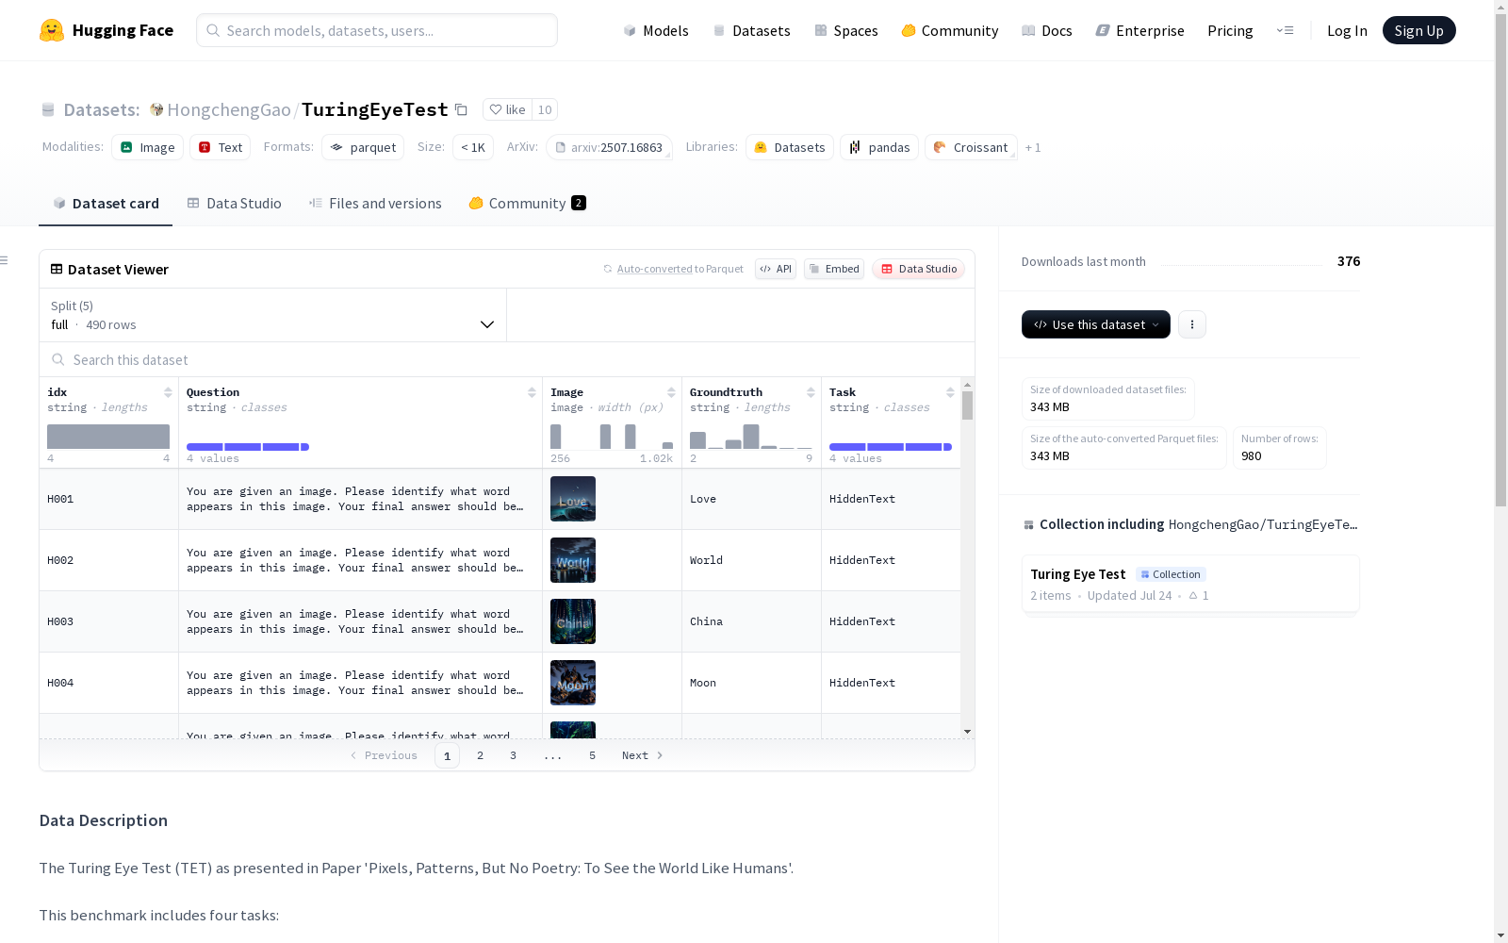Click the HongchengGao avatar icon

156,109
